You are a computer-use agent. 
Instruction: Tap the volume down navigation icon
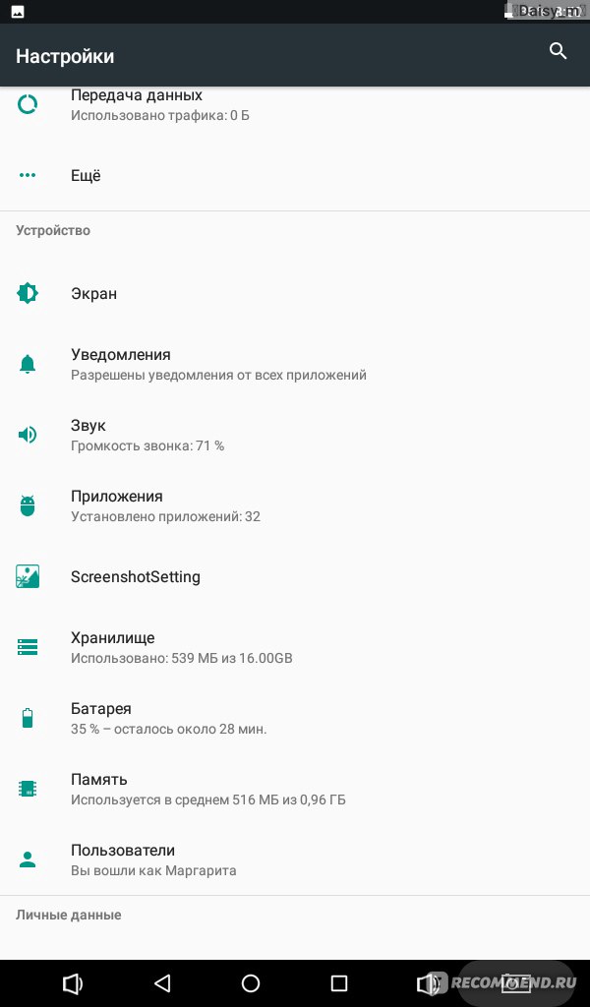[x=73, y=983]
